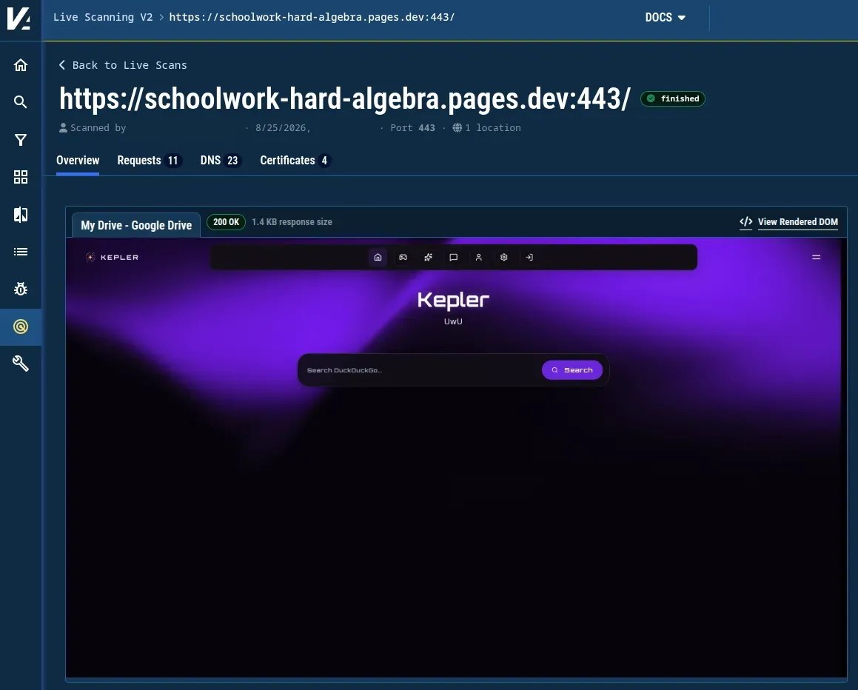Click Kepler games controller icon in navbar

coord(403,257)
